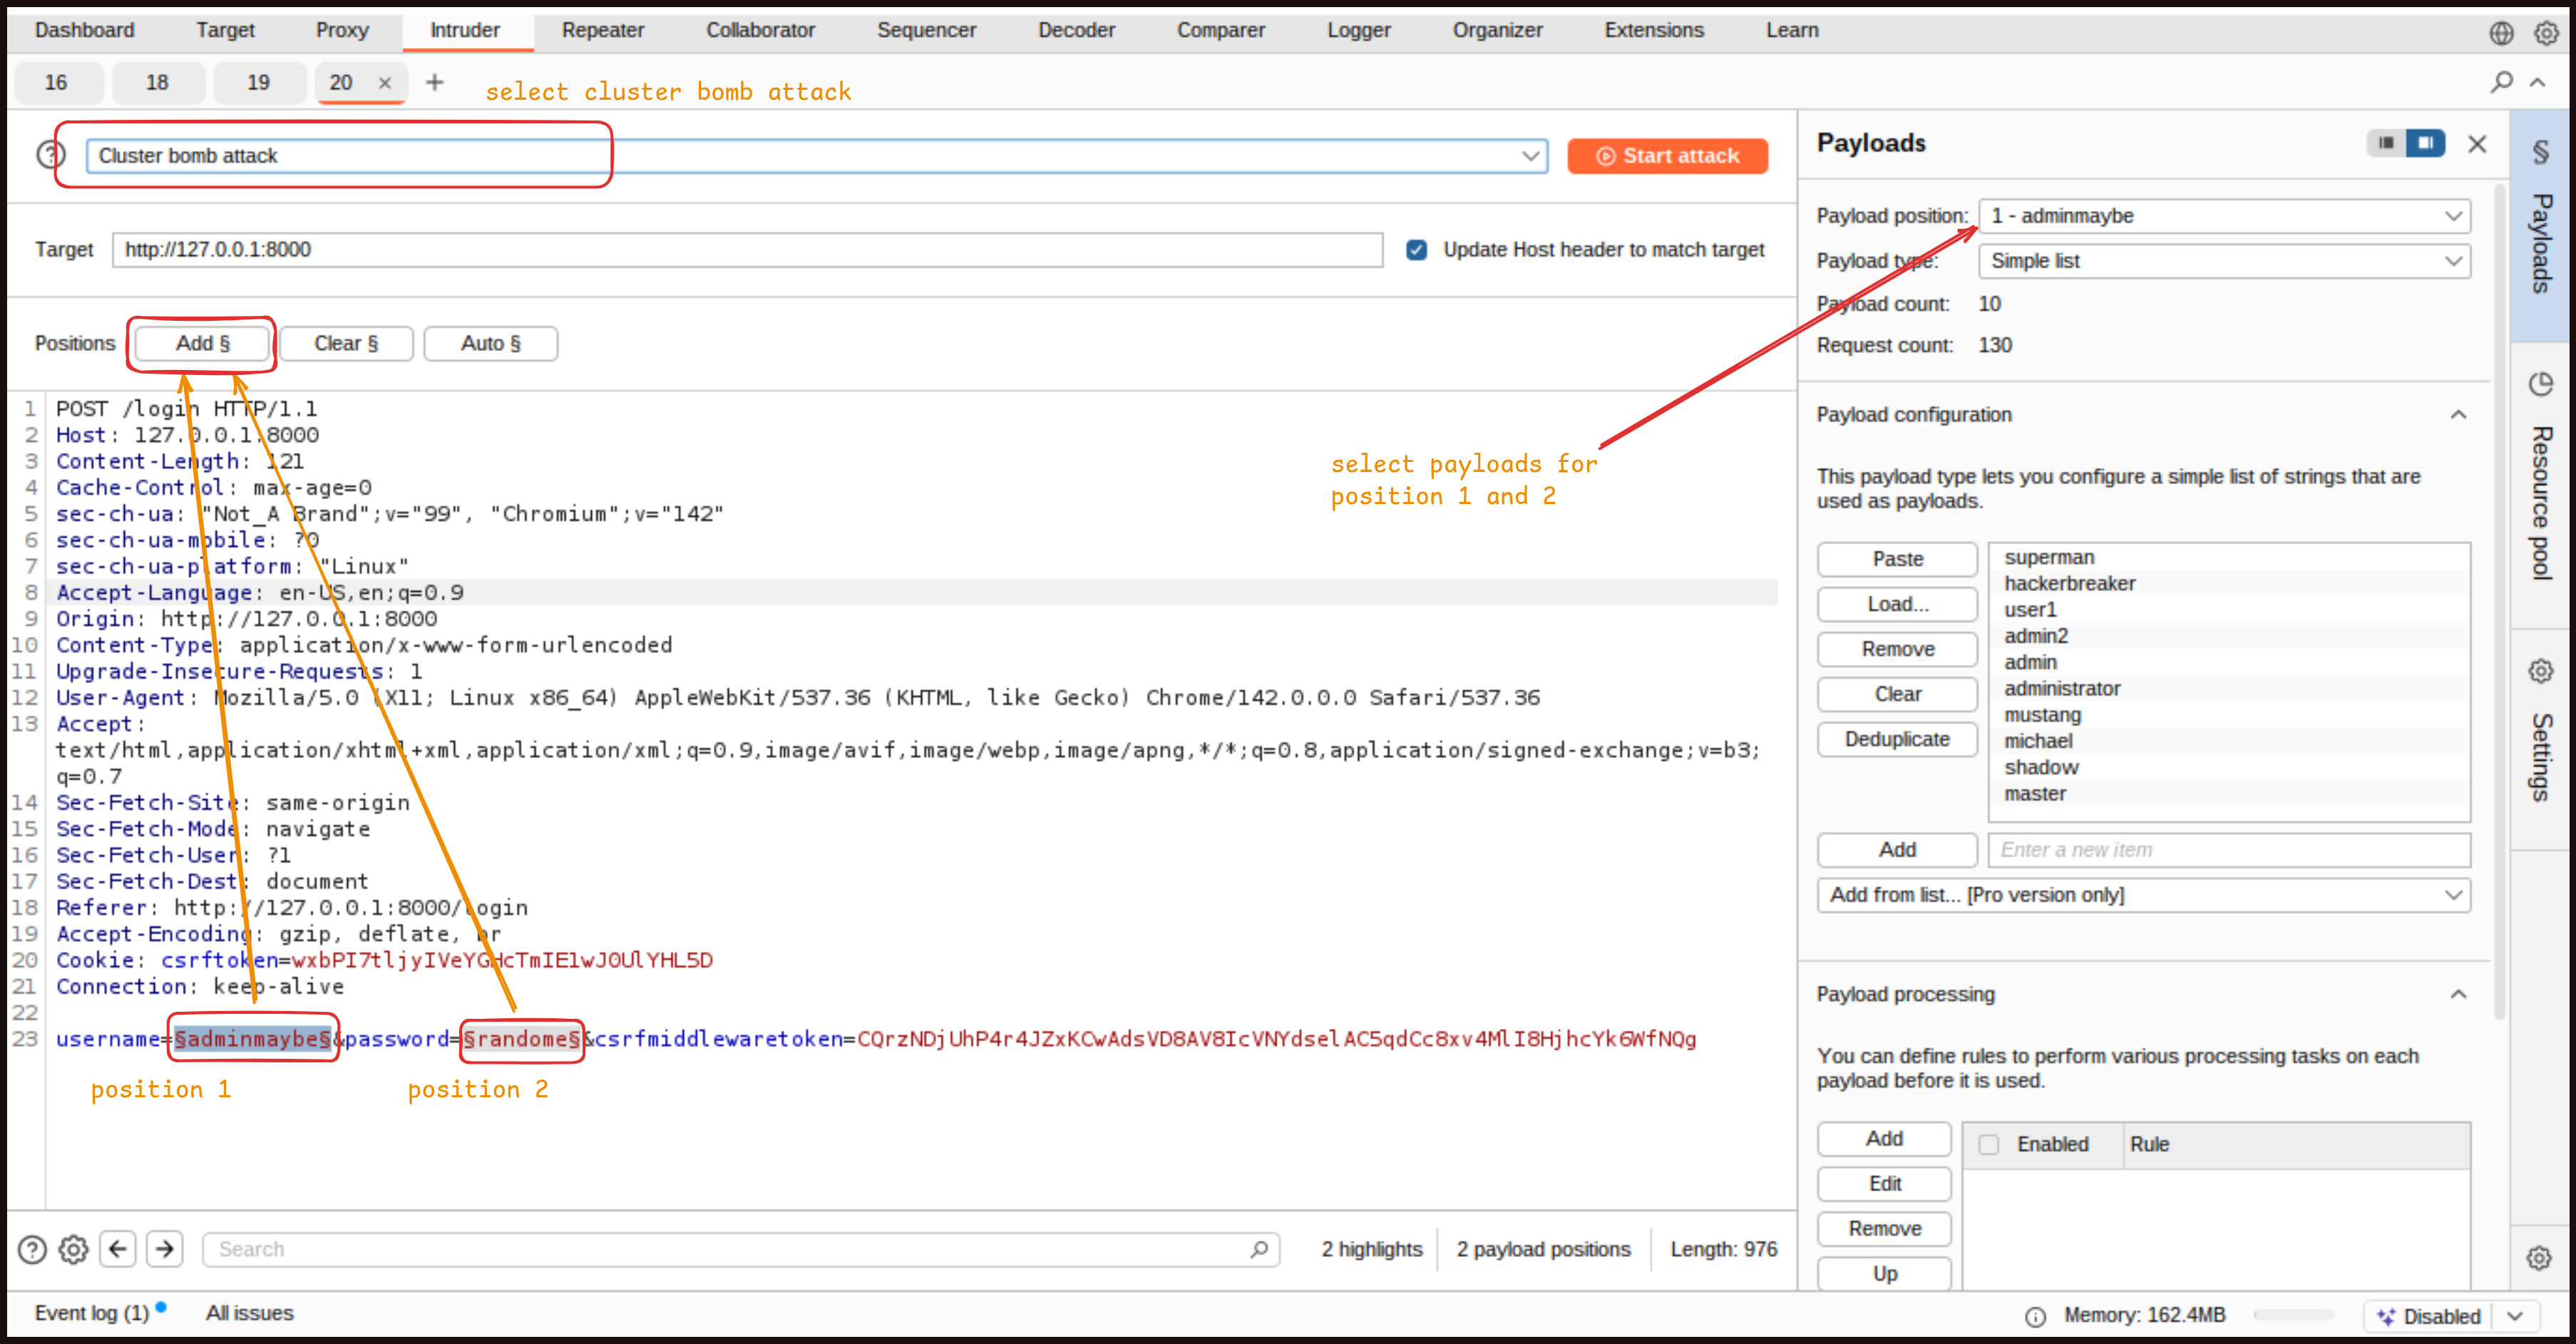The image size is (2576, 1344).
Task: Click the back arrow near search bar
Action: [x=118, y=1248]
